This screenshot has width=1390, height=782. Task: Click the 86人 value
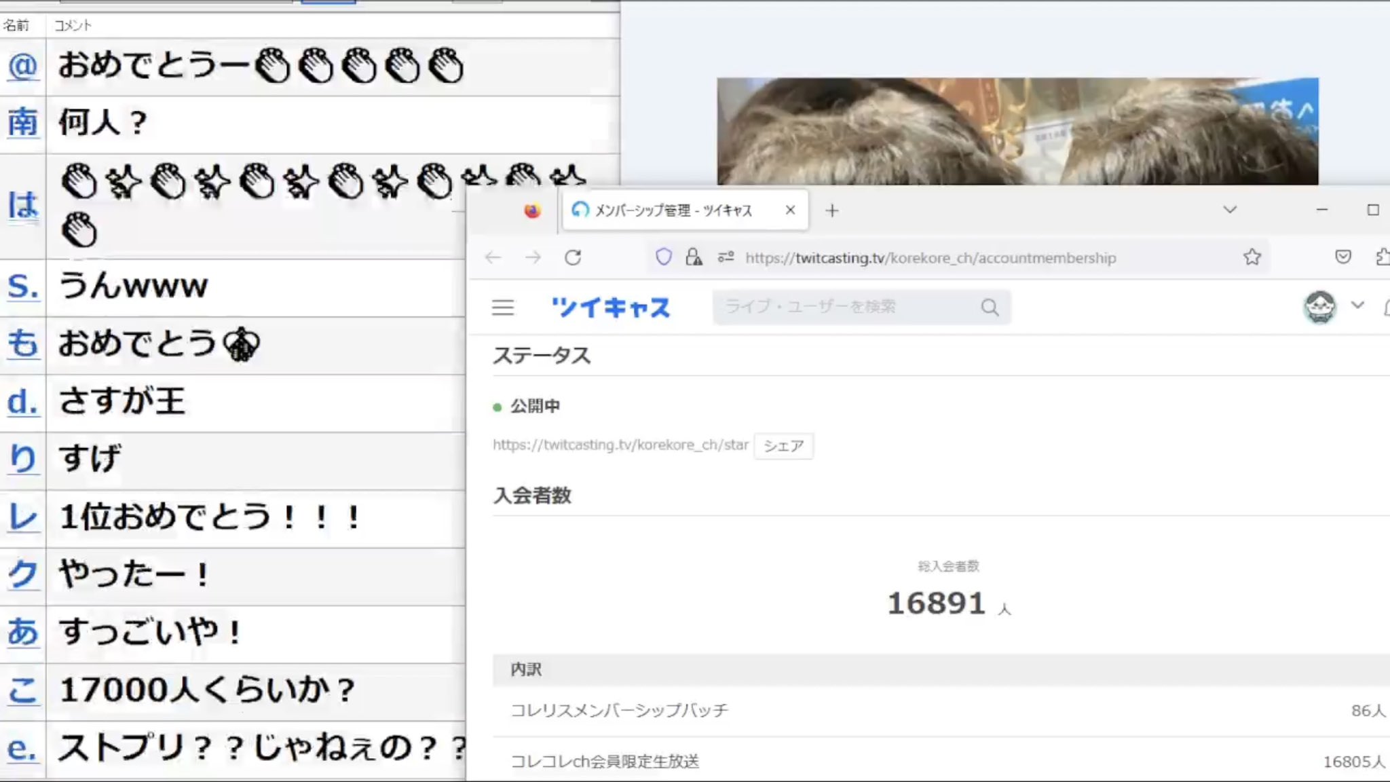(1368, 711)
